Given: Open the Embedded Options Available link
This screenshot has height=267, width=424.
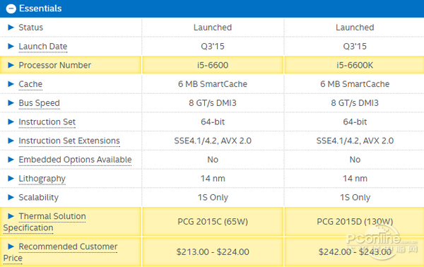Looking at the screenshot, I should click(x=75, y=160).
